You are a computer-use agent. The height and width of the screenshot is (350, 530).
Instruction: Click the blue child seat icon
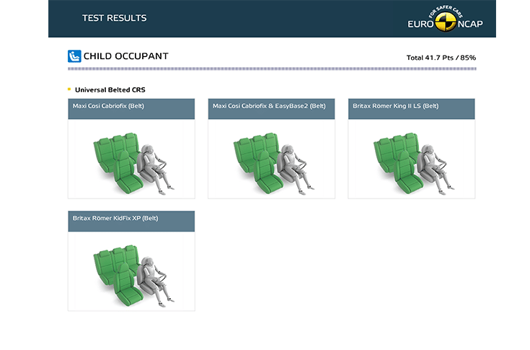pos(74,56)
